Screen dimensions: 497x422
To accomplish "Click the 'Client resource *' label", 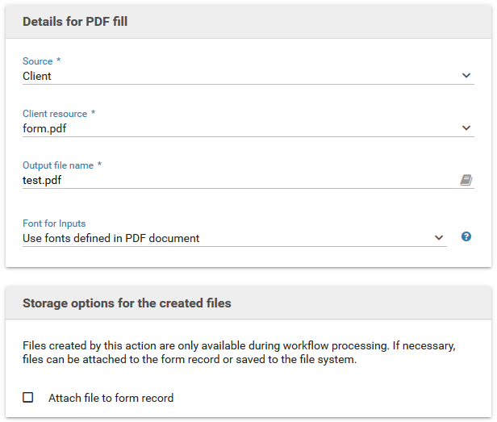I will click(x=59, y=114).
